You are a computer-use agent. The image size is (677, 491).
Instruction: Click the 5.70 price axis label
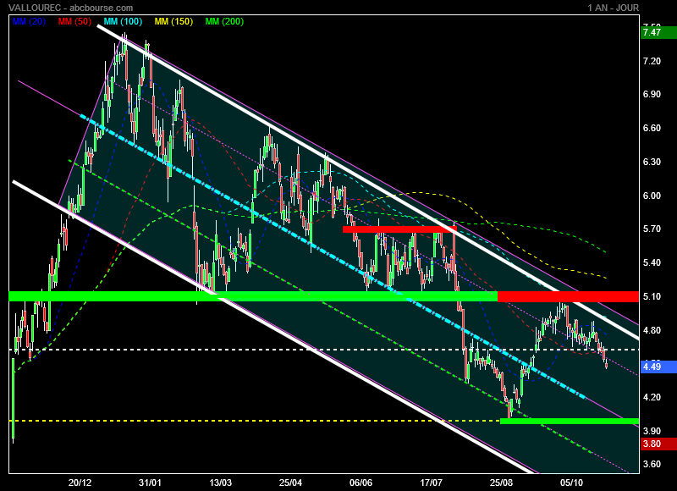[652, 229]
